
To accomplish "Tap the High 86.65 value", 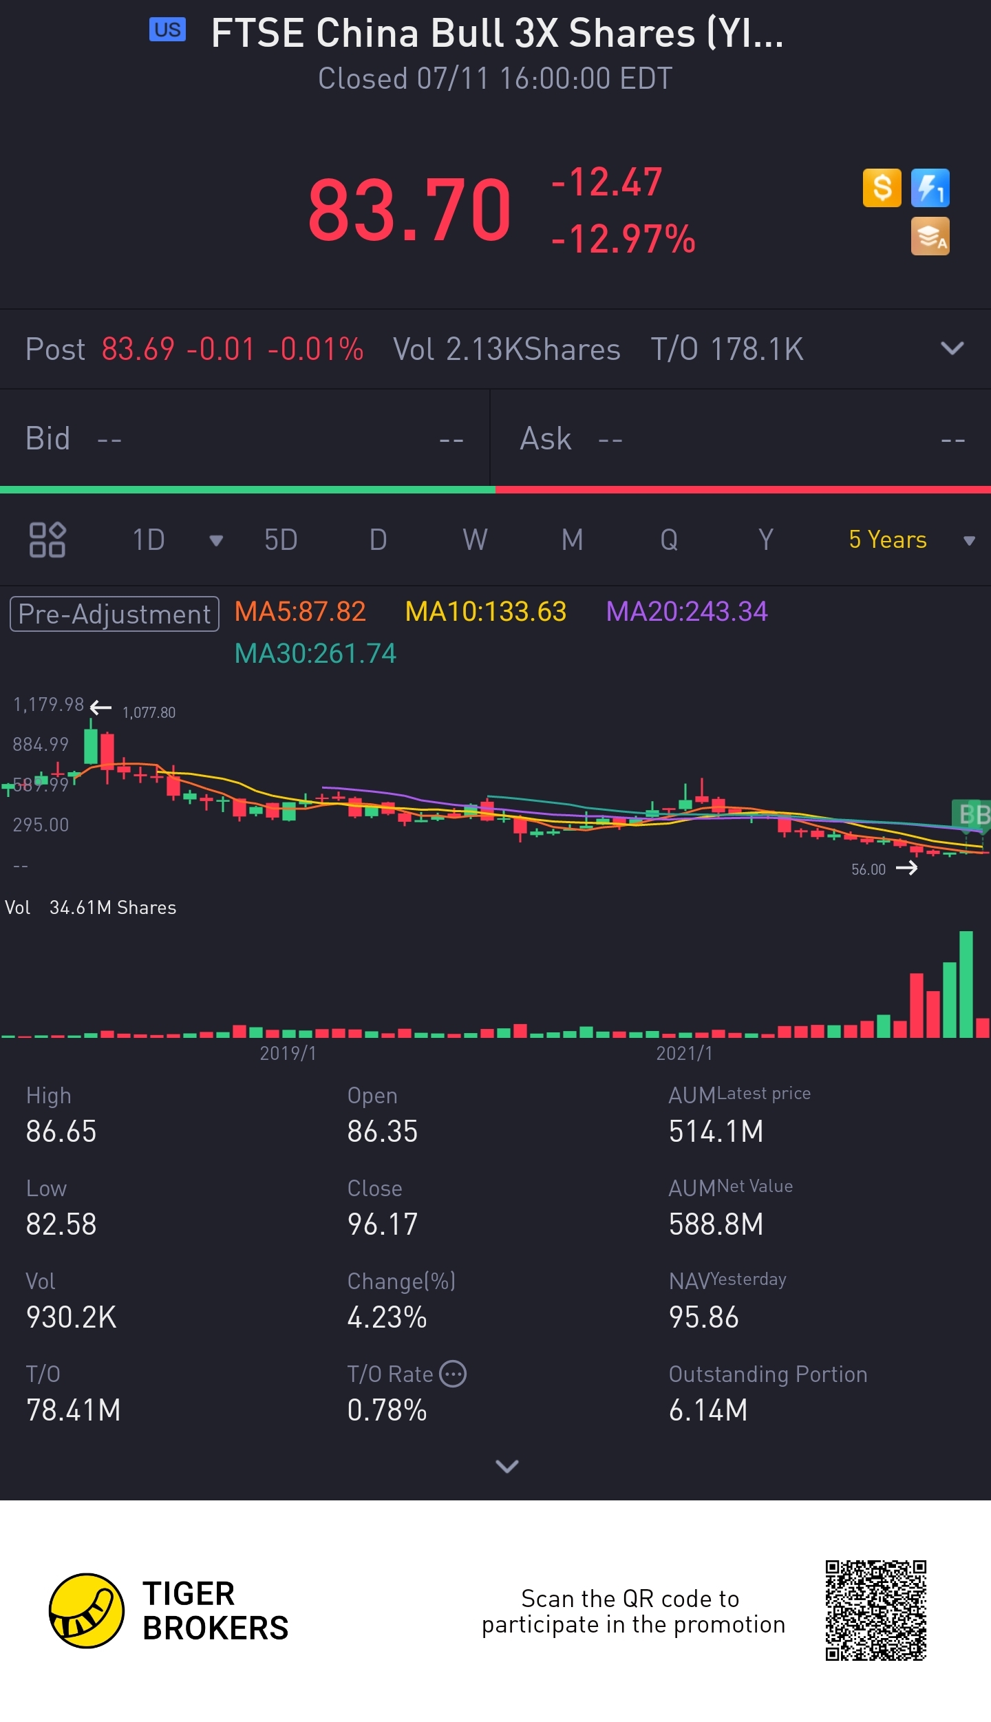I will pyautogui.click(x=61, y=1131).
